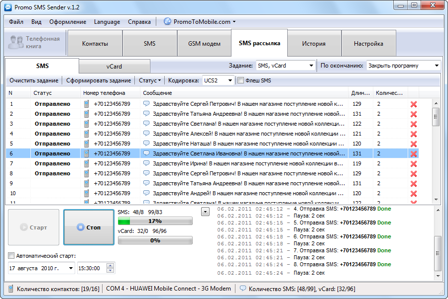Click status bar SMS count bubble icon
448x299 pixels.
pyautogui.click(x=242, y=288)
